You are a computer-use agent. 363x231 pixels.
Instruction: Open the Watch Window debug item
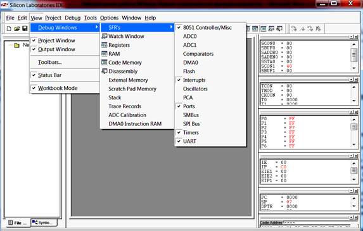point(137,36)
